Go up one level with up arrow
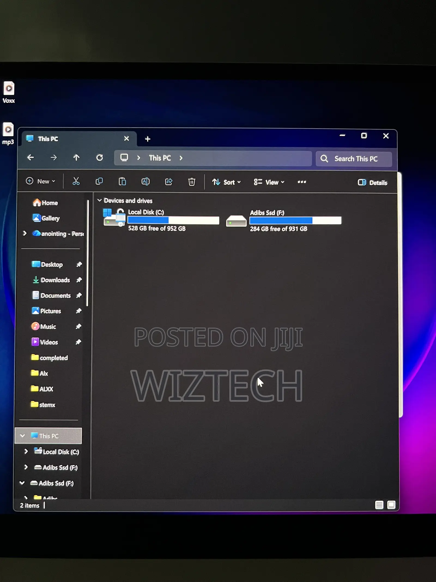436x582 pixels. tap(77, 157)
